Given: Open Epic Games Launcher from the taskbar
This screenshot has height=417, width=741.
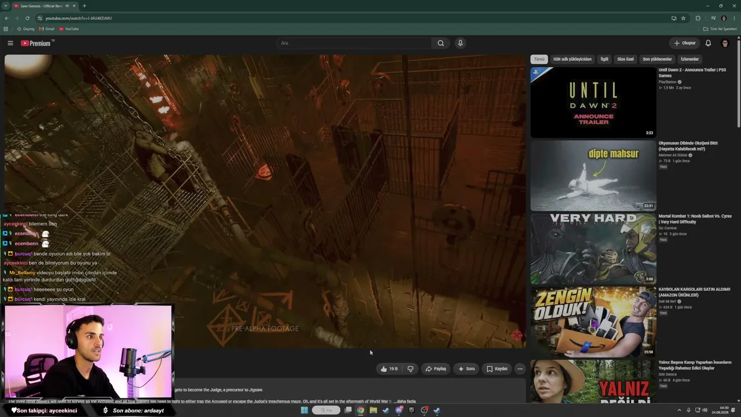Looking at the screenshot, I should pos(412,411).
